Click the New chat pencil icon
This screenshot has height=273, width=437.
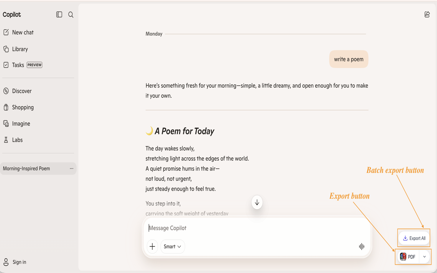[x=6, y=32]
